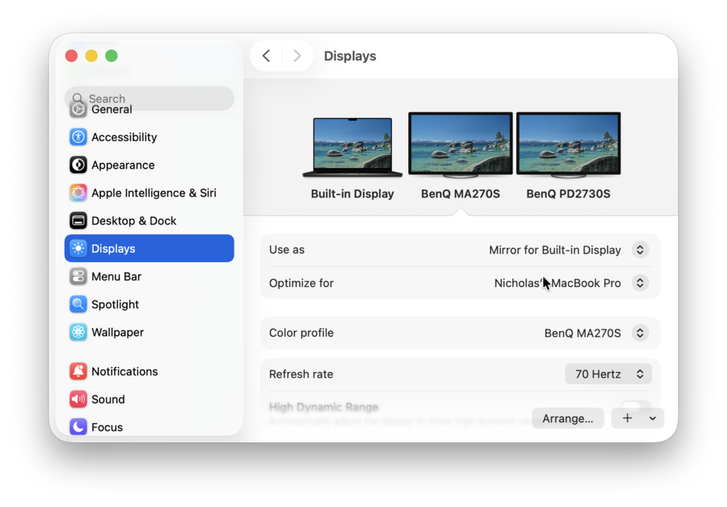Open Spotlight settings via its icon
This screenshot has height=507, width=727.
(78, 304)
